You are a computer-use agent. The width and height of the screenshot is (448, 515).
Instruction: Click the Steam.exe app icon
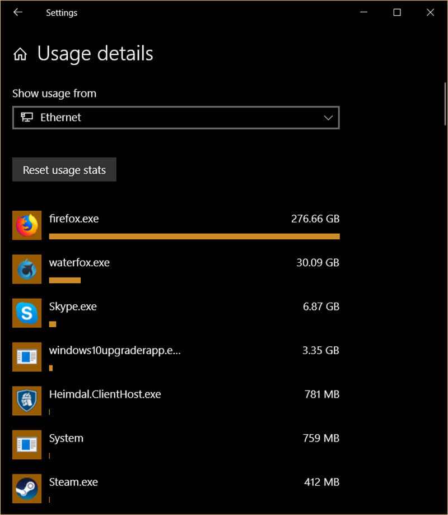27,489
